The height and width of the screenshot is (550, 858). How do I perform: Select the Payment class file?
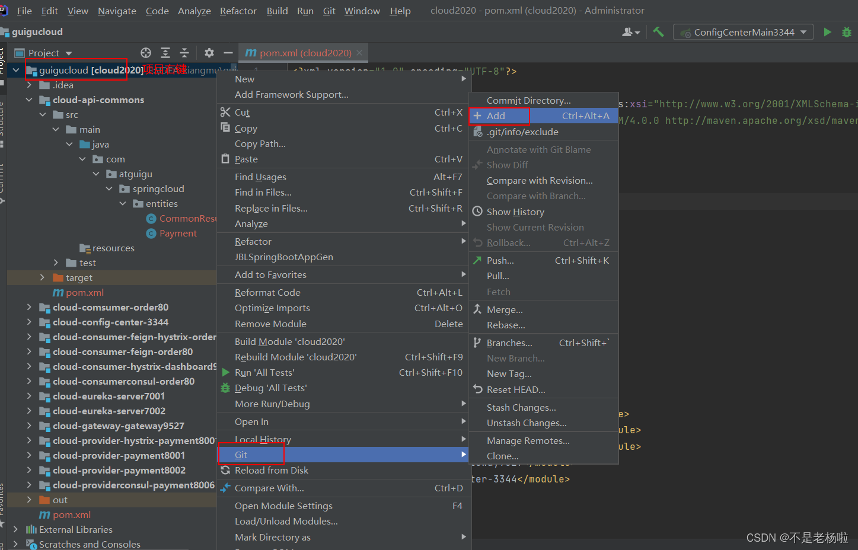pos(178,233)
